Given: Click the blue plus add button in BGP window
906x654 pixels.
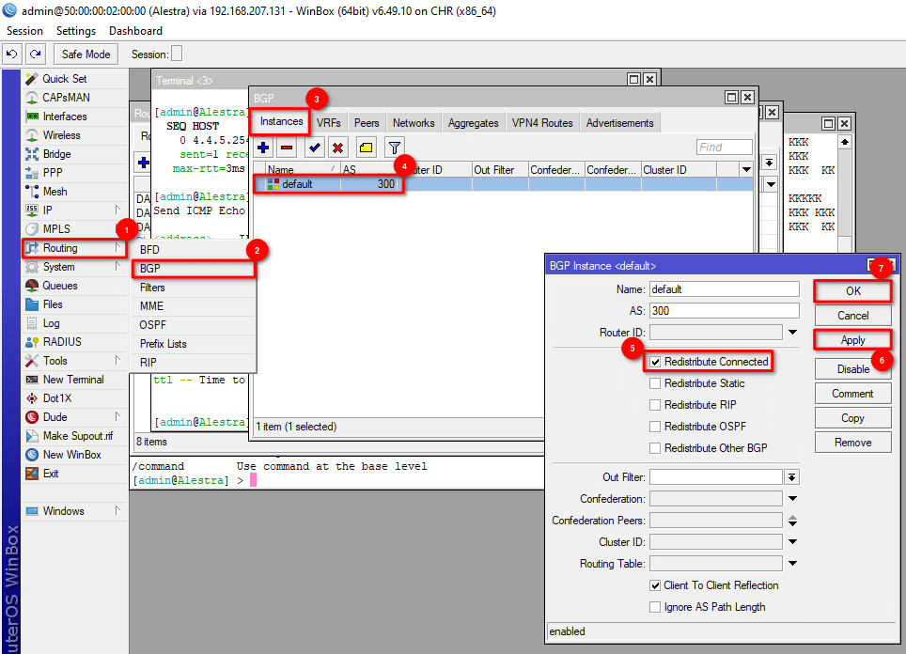Looking at the screenshot, I should 264,148.
